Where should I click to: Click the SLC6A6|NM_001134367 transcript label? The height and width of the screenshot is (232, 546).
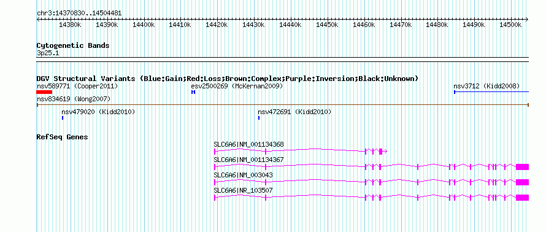[248, 160]
